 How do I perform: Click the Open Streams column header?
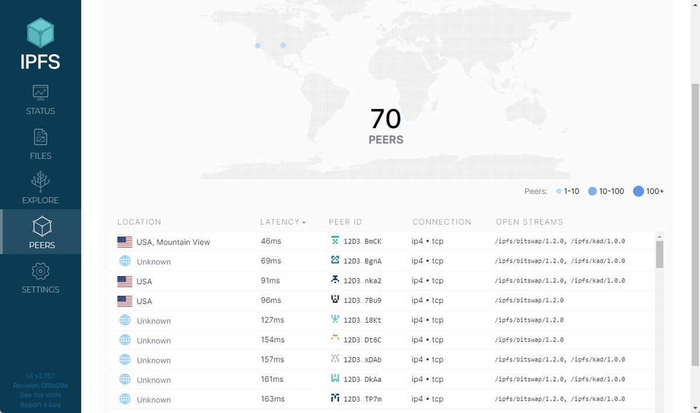click(x=530, y=222)
